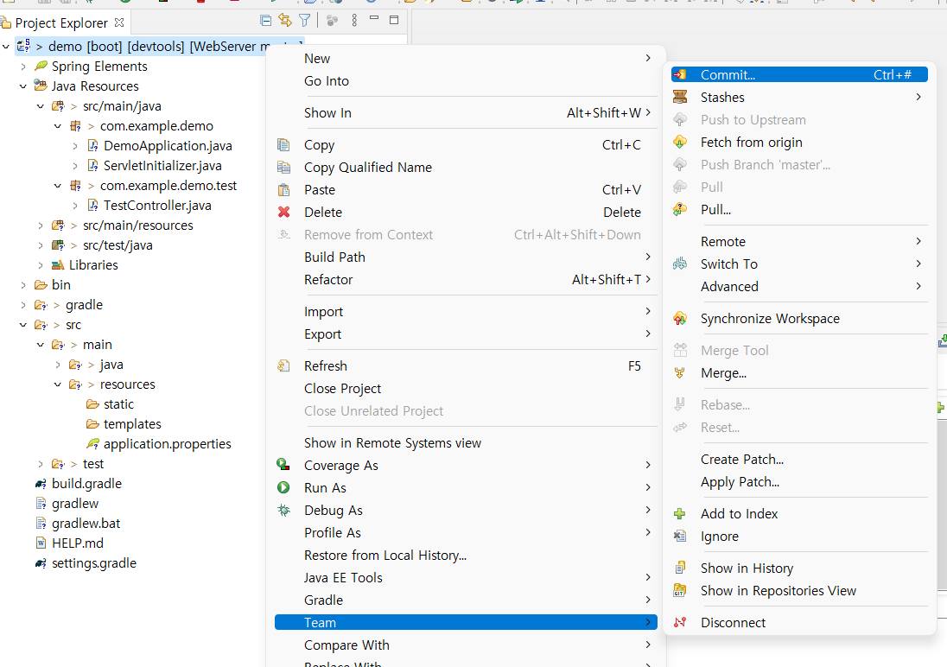
Task: Select TestController.java in the tree
Action: (x=157, y=206)
